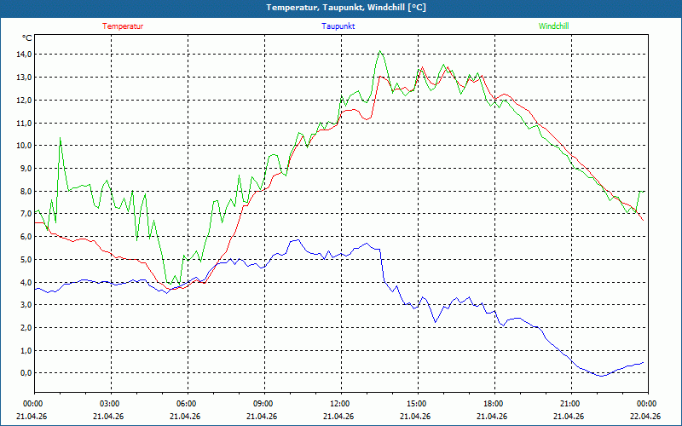Screen dimensions: 682x426
Task: Click the '15:00' time axis label
Action: [x=416, y=404]
